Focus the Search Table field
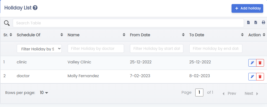Image resolution: width=267 pixels, height=107 pixels. tap(128, 23)
